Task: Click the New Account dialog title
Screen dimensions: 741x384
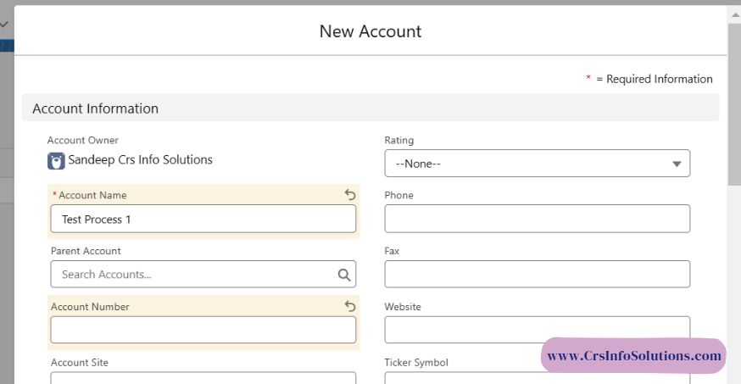Action: [x=370, y=31]
